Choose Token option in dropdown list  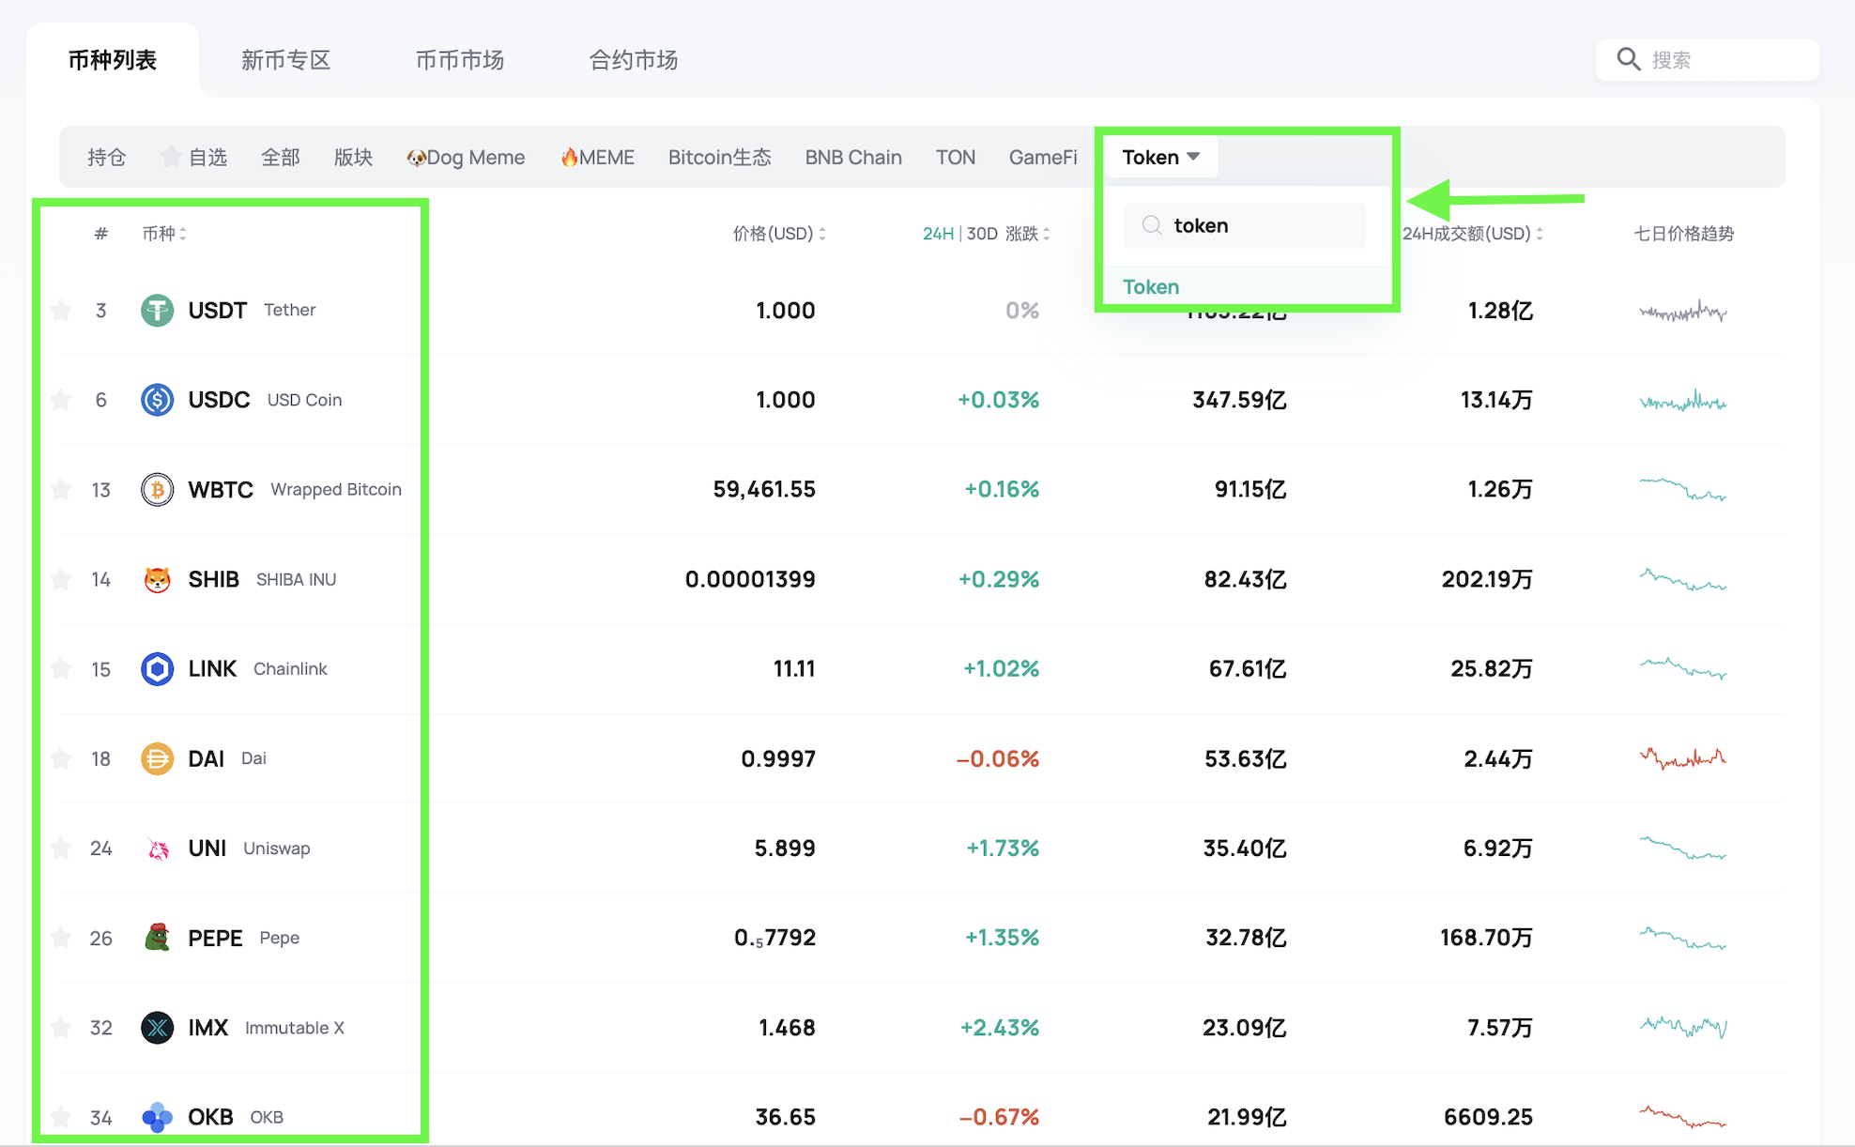(x=1151, y=286)
